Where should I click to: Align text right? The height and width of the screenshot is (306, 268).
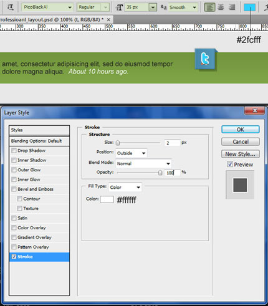coord(232,7)
